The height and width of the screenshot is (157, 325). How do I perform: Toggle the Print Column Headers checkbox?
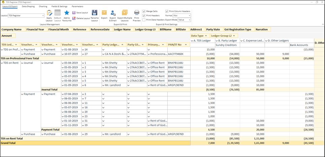[x=167, y=11]
